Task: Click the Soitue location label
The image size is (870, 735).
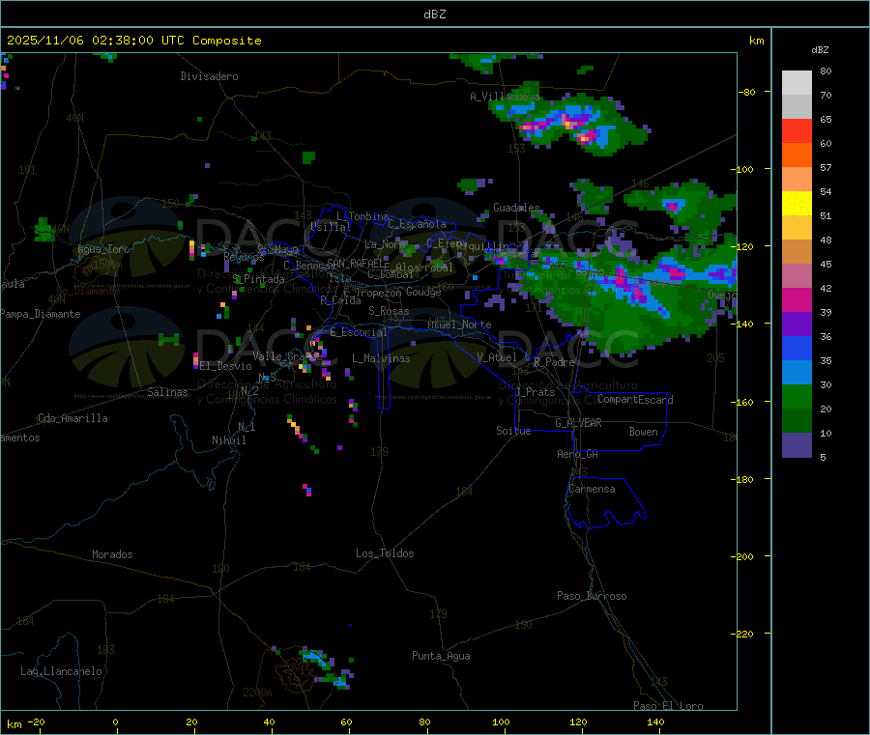Action: pyautogui.click(x=513, y=431)
